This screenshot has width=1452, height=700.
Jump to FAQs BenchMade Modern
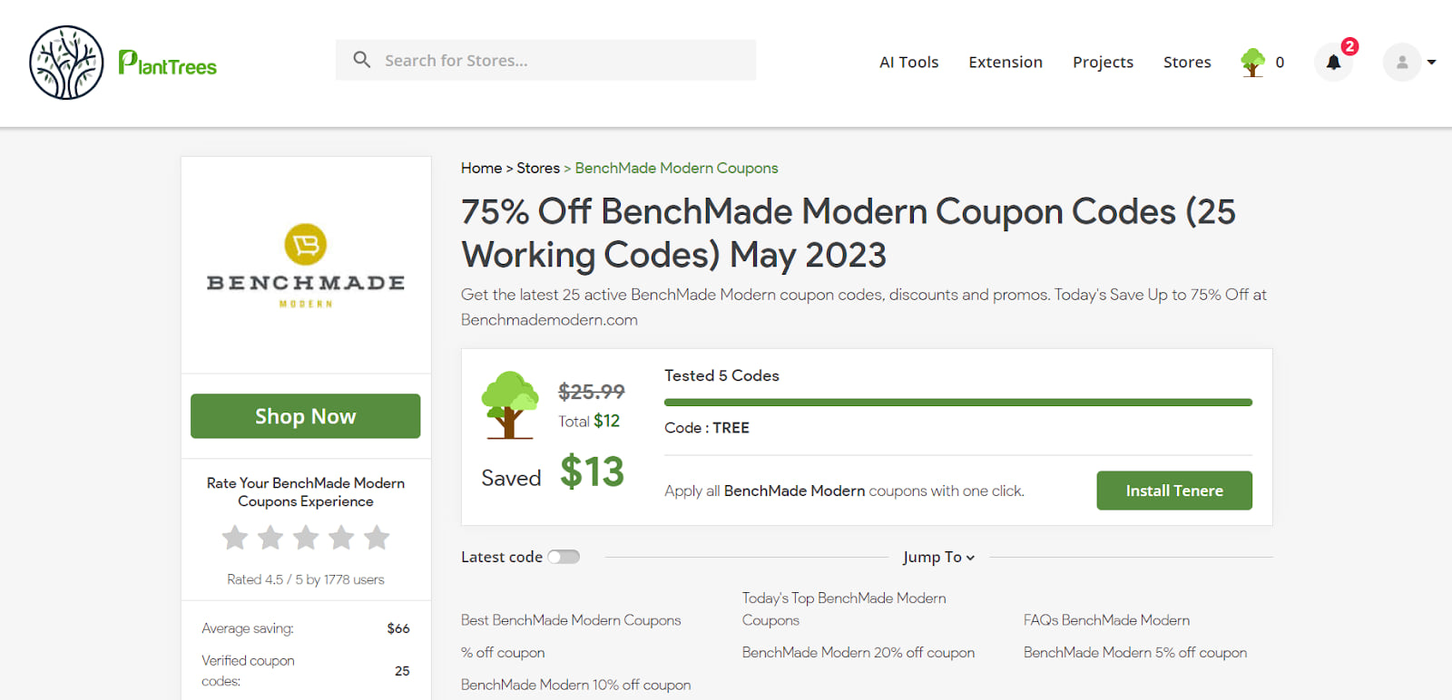pos(1106,620)
